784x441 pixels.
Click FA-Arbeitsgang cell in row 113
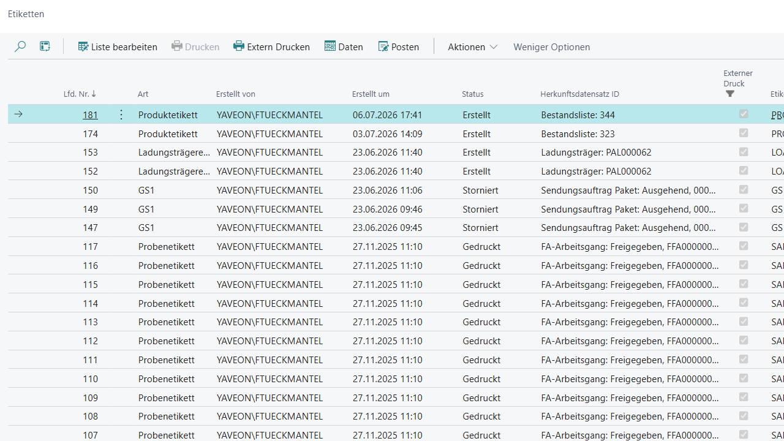point(630,322)
